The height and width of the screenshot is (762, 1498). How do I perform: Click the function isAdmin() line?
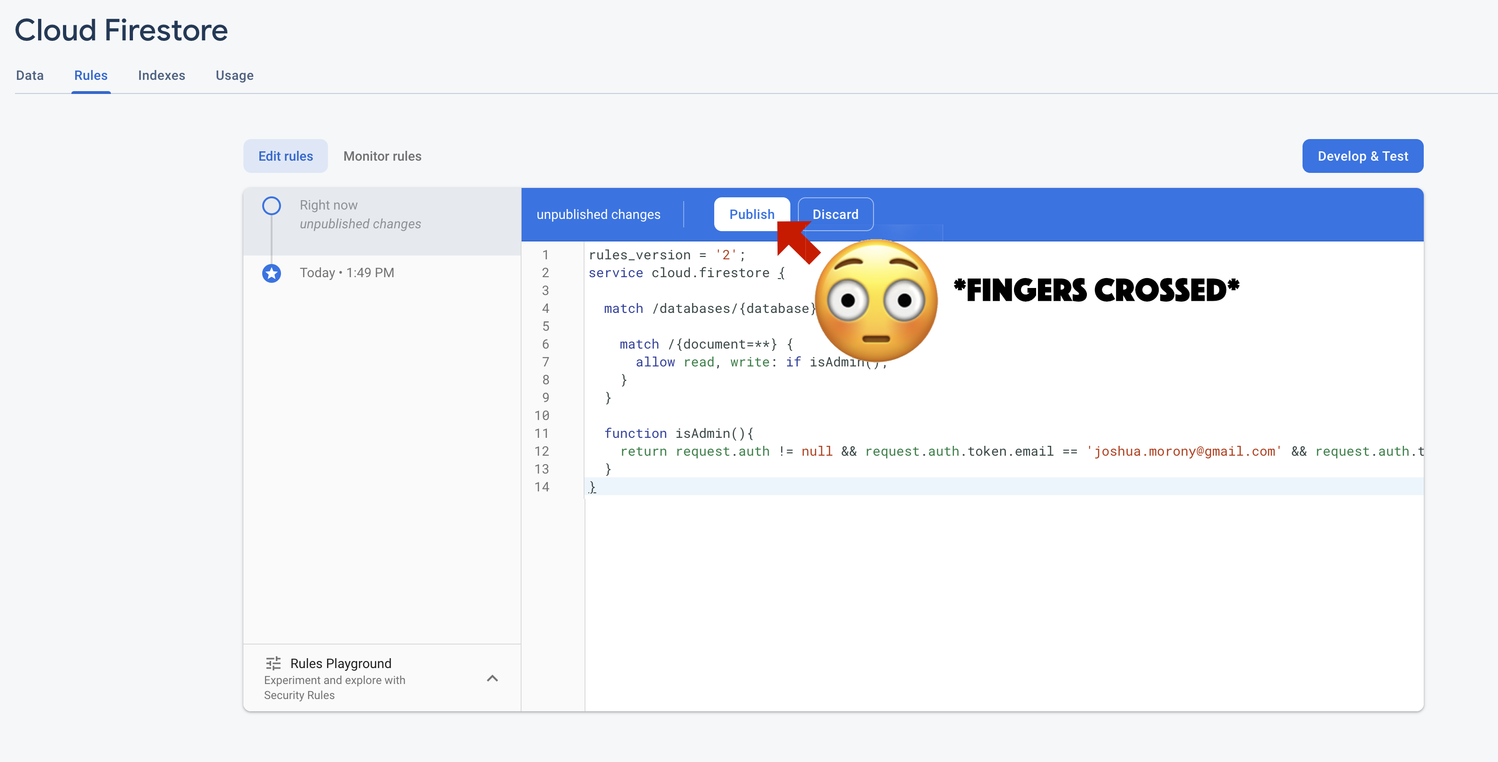tap(679, 434)
